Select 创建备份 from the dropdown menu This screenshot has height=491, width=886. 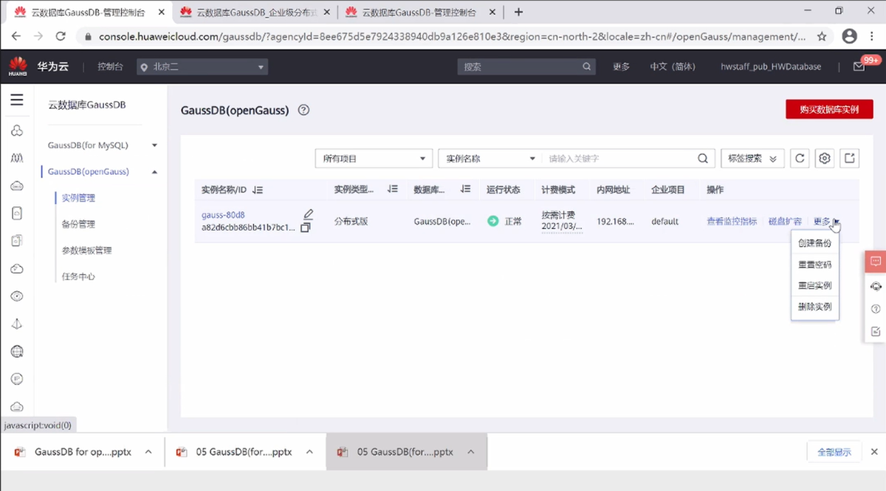pyautogui.click(x=814, y=243)
